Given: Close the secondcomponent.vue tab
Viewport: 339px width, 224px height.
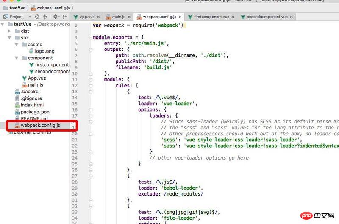Looking at the screenshot, I should 292,17.
